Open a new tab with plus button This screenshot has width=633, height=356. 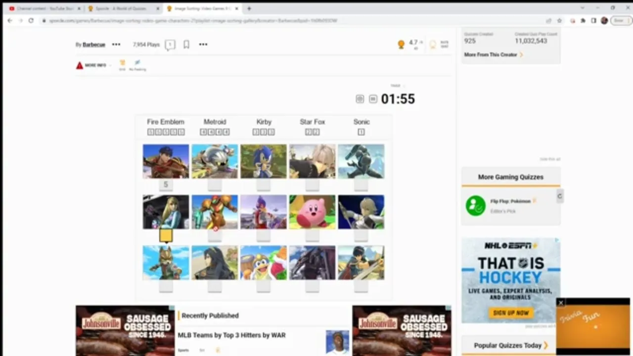pos(249,8)
